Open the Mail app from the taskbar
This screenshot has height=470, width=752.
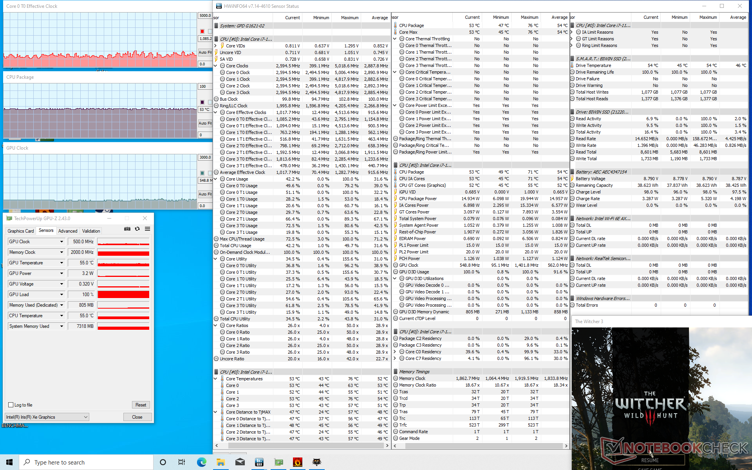(x=240, y=462)
